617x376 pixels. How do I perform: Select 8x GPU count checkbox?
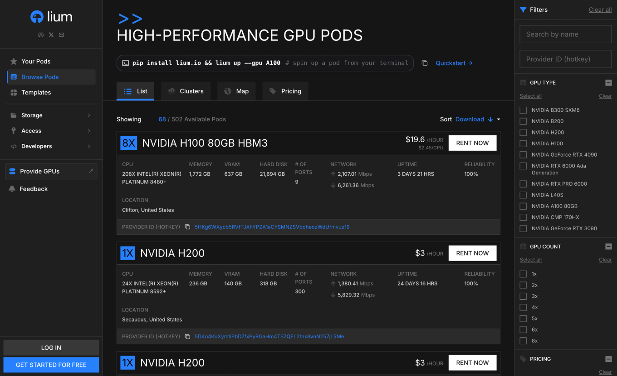(523, 341)
